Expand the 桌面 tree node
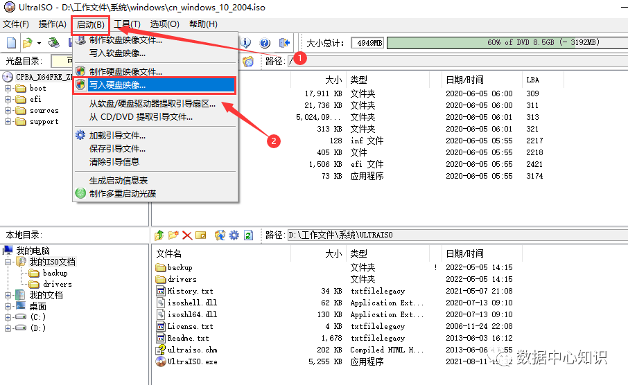The width and height of the screenshot is (628, 385). point(8,306)
